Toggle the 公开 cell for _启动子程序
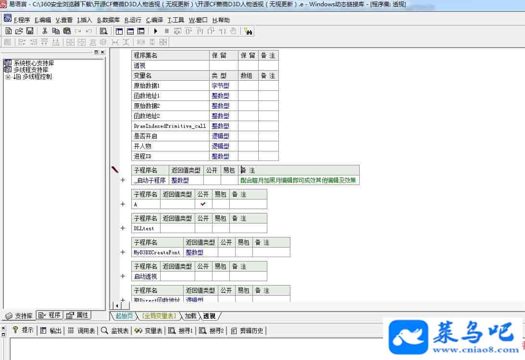 tap(212, 180)
